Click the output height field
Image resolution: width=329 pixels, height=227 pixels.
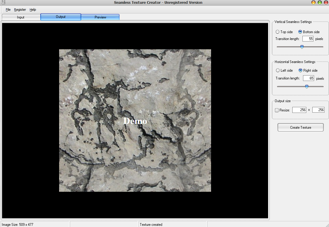318,110
